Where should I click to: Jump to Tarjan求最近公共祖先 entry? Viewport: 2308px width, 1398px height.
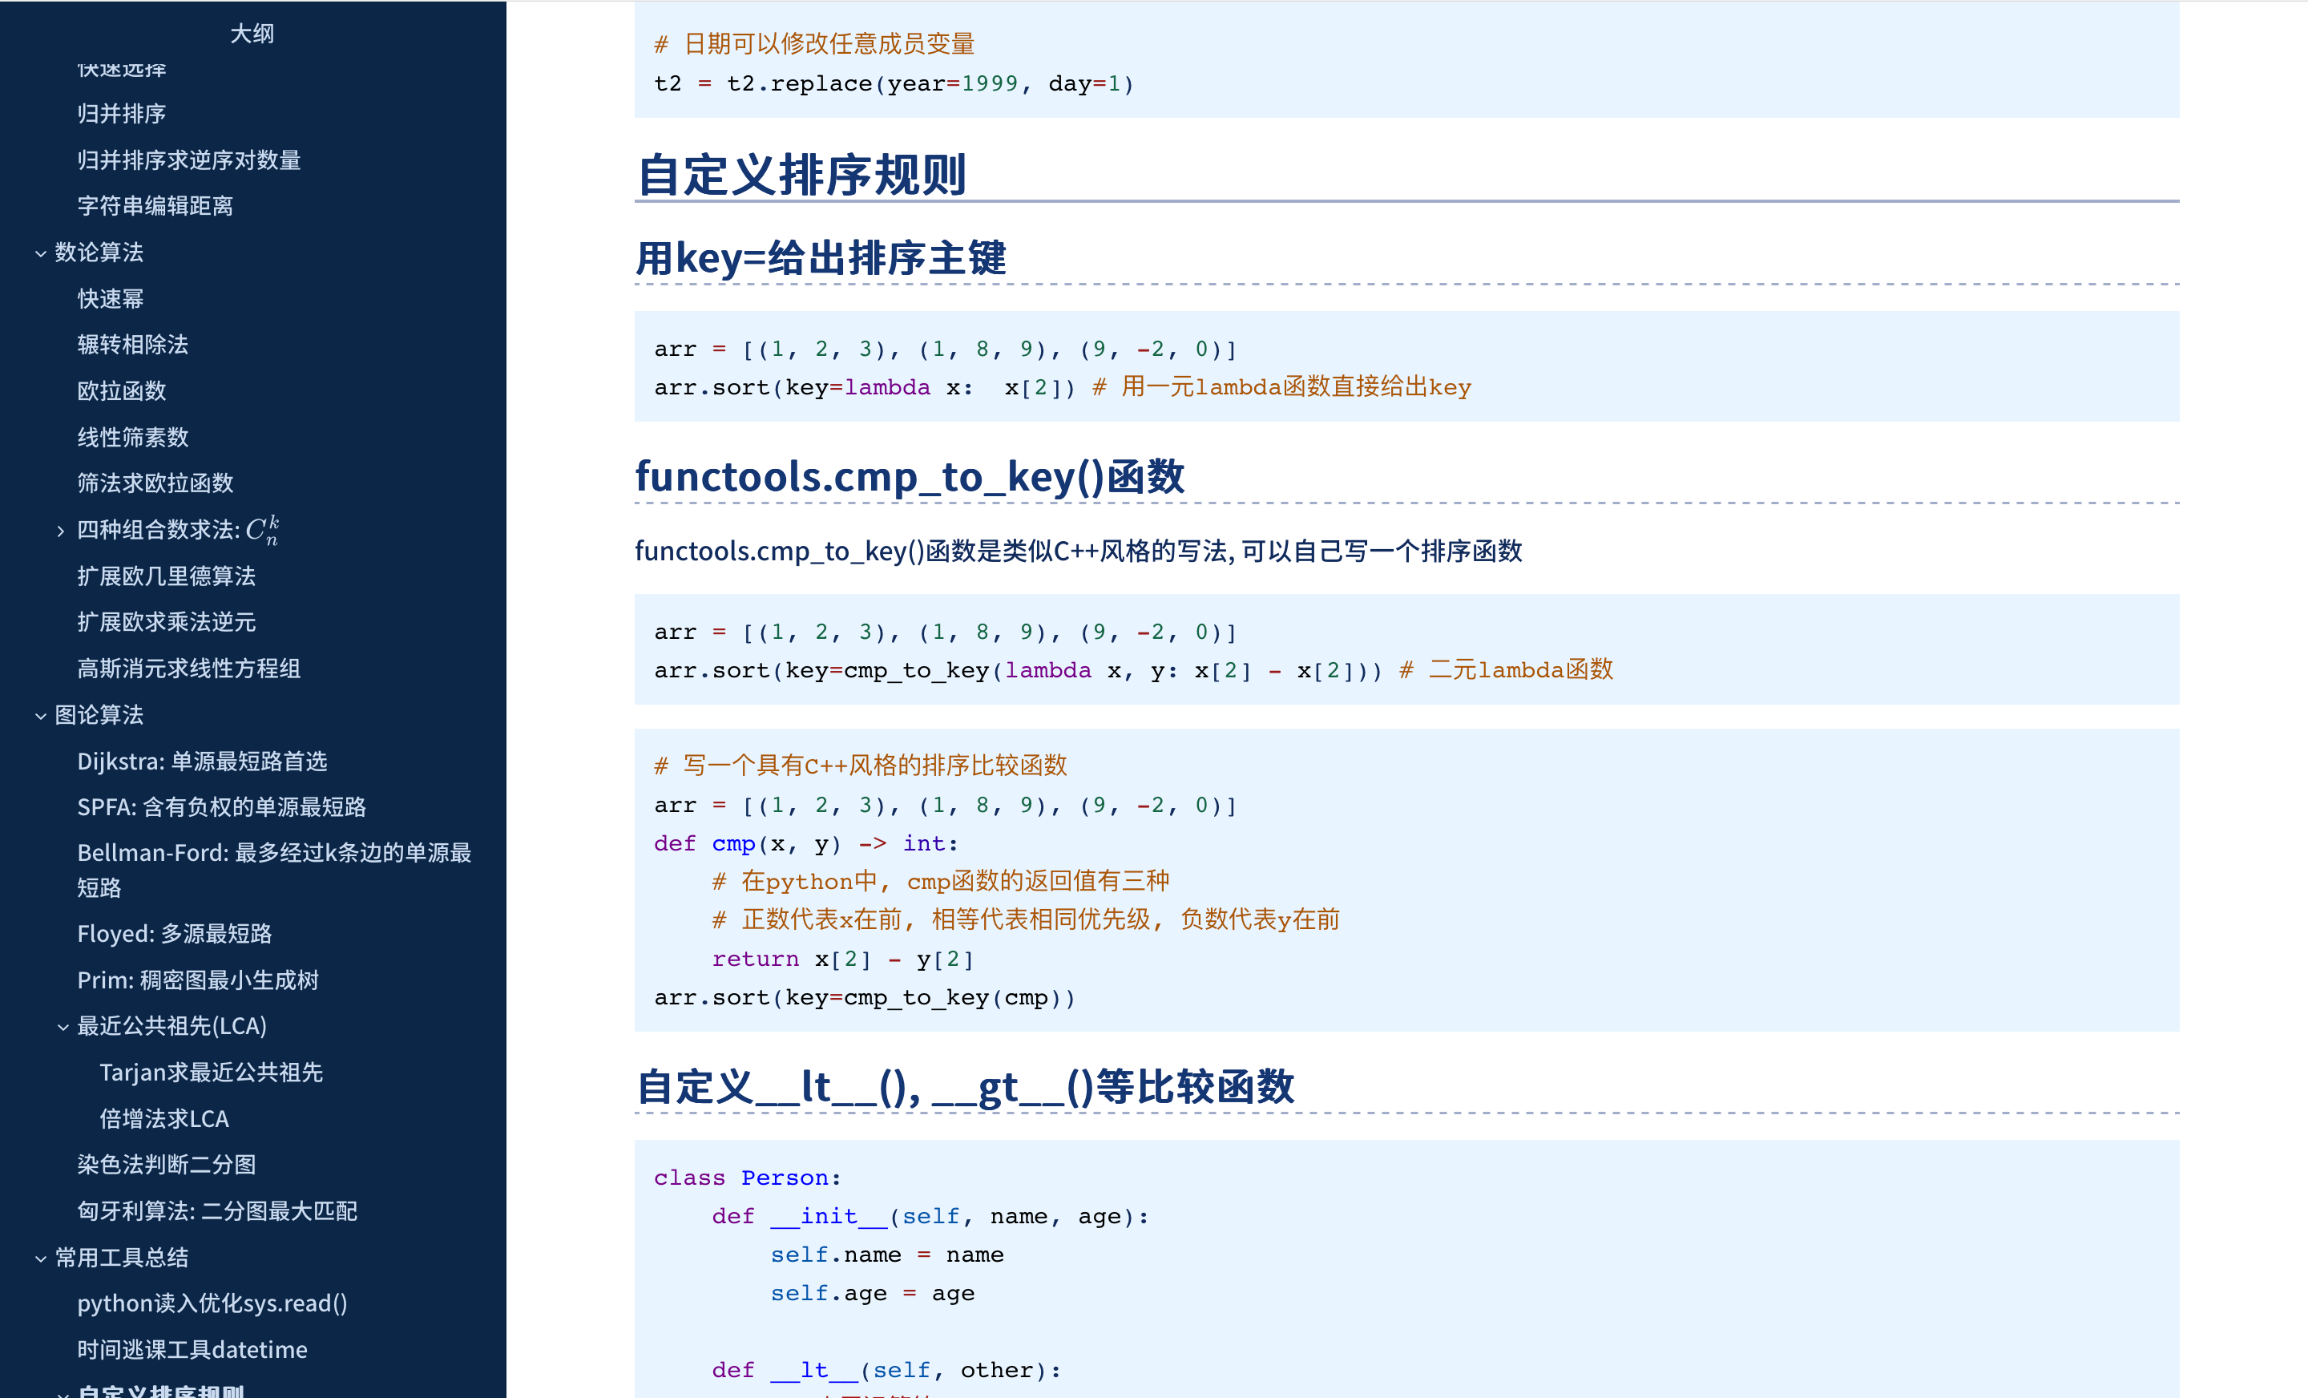pos(212,1072)
